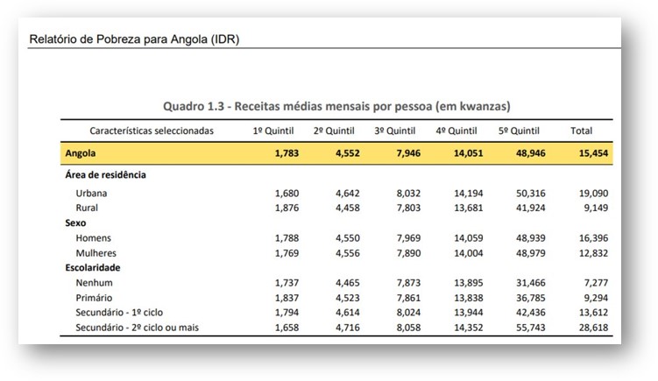Click the 'Sexo' section heading
658x381 pixels.
[76, 223]
